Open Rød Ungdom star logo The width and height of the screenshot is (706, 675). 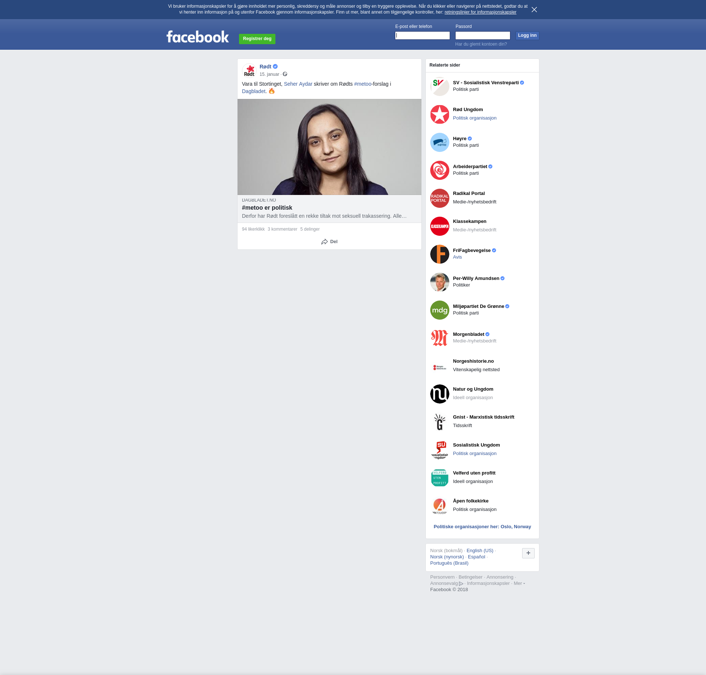tap(440, 114)
